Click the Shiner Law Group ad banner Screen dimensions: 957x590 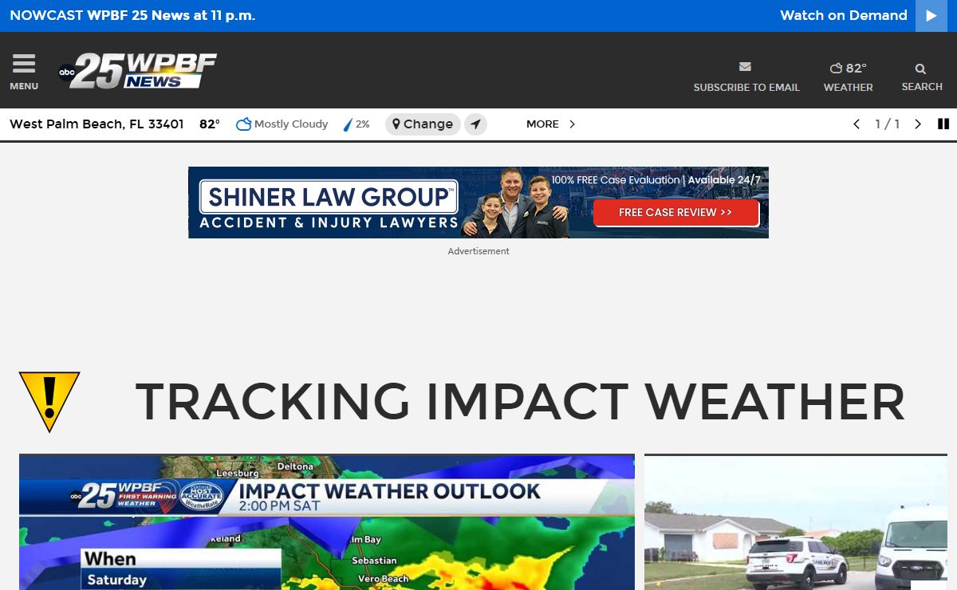tap(478, 203)
